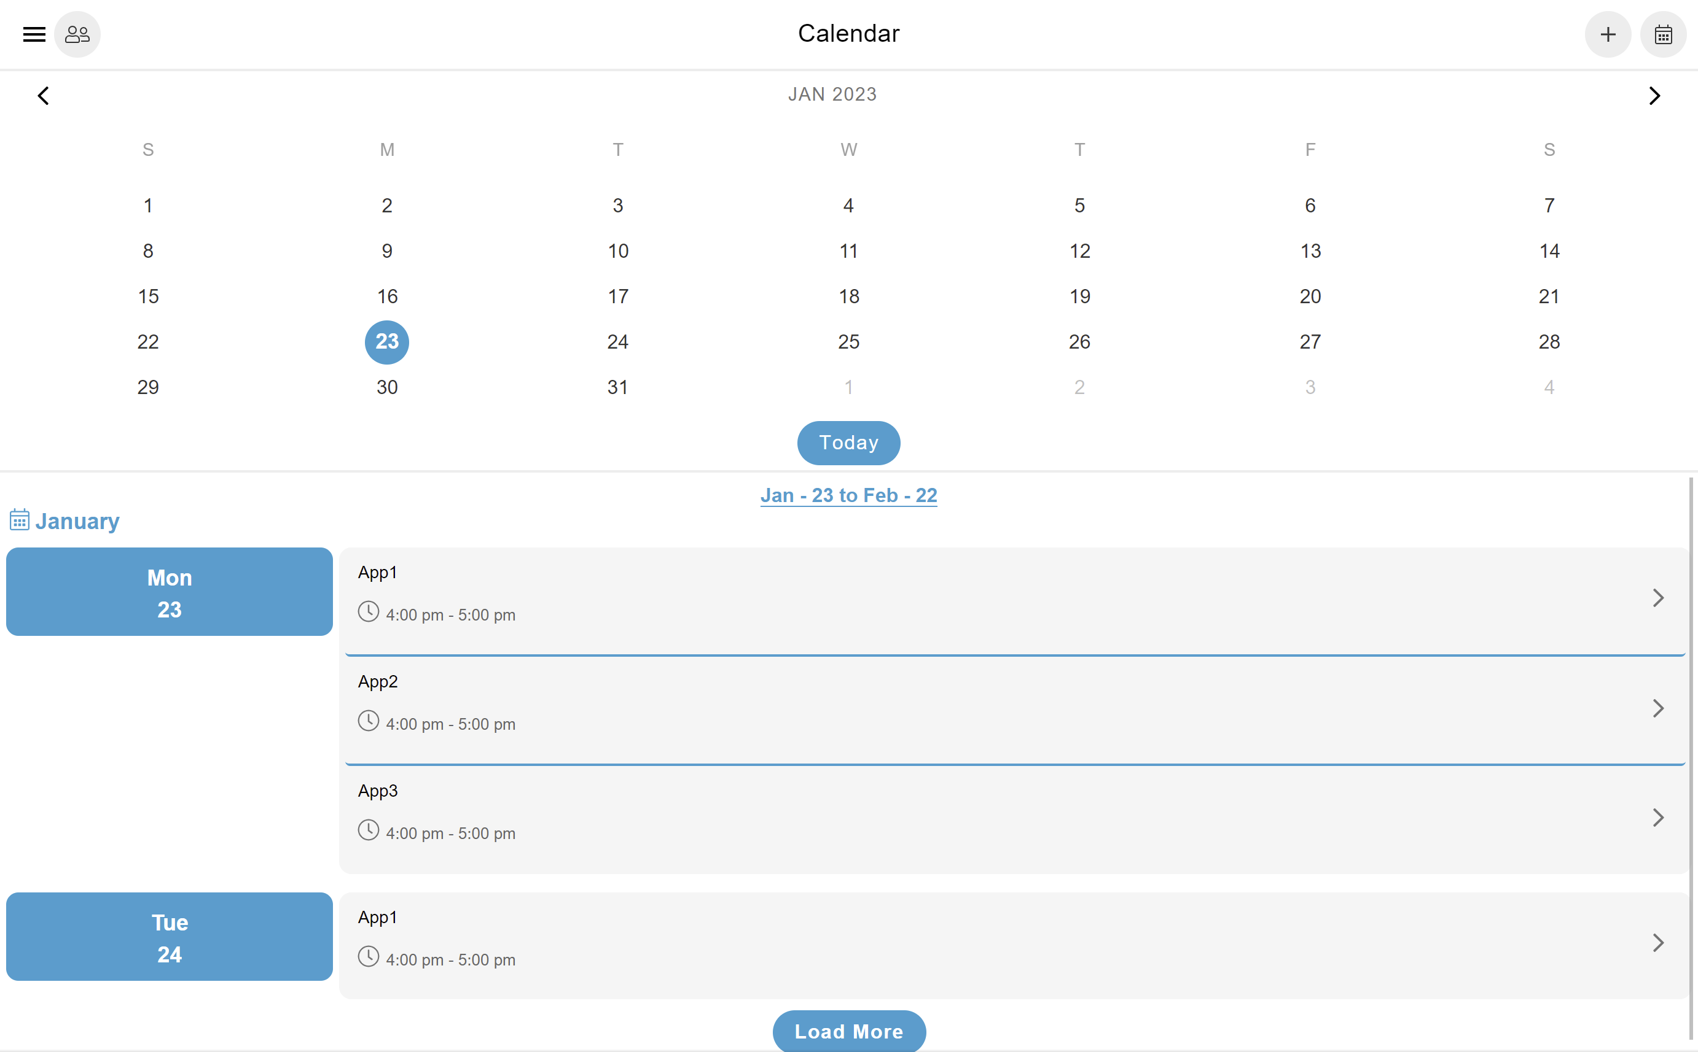Image resolution: width=1698 pixels, height=1052 pixels.
Task: Choose date 6
Action: 1310,205
